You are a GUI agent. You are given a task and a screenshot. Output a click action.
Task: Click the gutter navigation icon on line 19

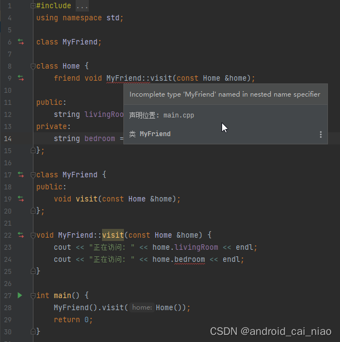pyautogui.click(x=21, y=199)
